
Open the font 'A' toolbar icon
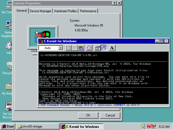pyautogui.click(x=112, y=48)
